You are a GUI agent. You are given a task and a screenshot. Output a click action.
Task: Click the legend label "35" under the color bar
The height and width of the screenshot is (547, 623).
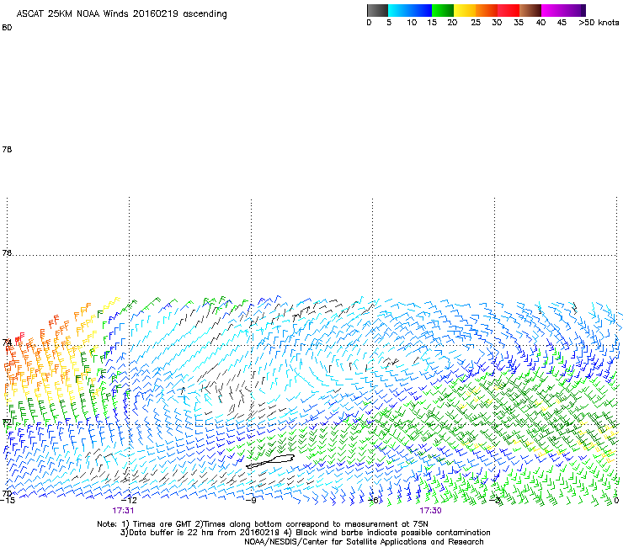click(519, 23)
